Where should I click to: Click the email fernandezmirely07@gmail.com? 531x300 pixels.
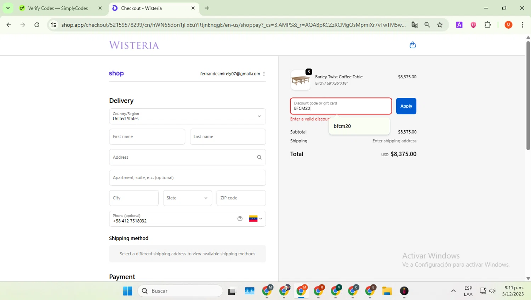click(x=230, y=74)
